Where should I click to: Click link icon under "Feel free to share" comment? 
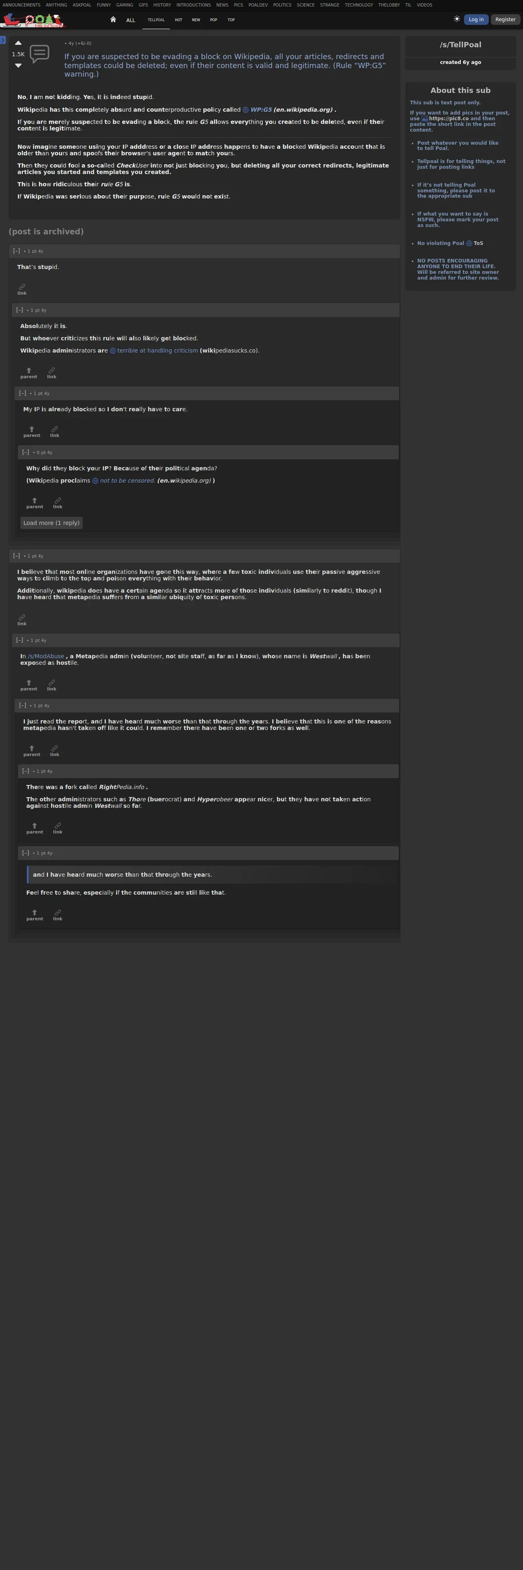(58, 915)
